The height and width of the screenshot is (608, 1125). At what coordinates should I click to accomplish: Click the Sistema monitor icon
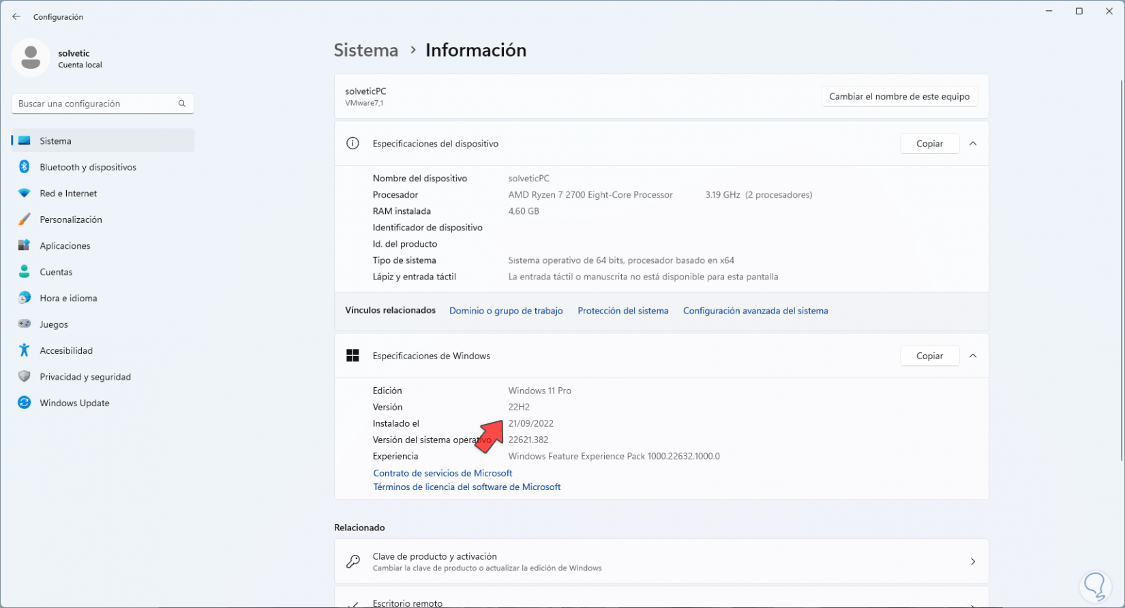[x=25, y=140]
